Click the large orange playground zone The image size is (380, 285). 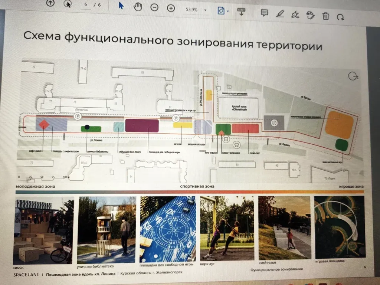pos(339,125)
